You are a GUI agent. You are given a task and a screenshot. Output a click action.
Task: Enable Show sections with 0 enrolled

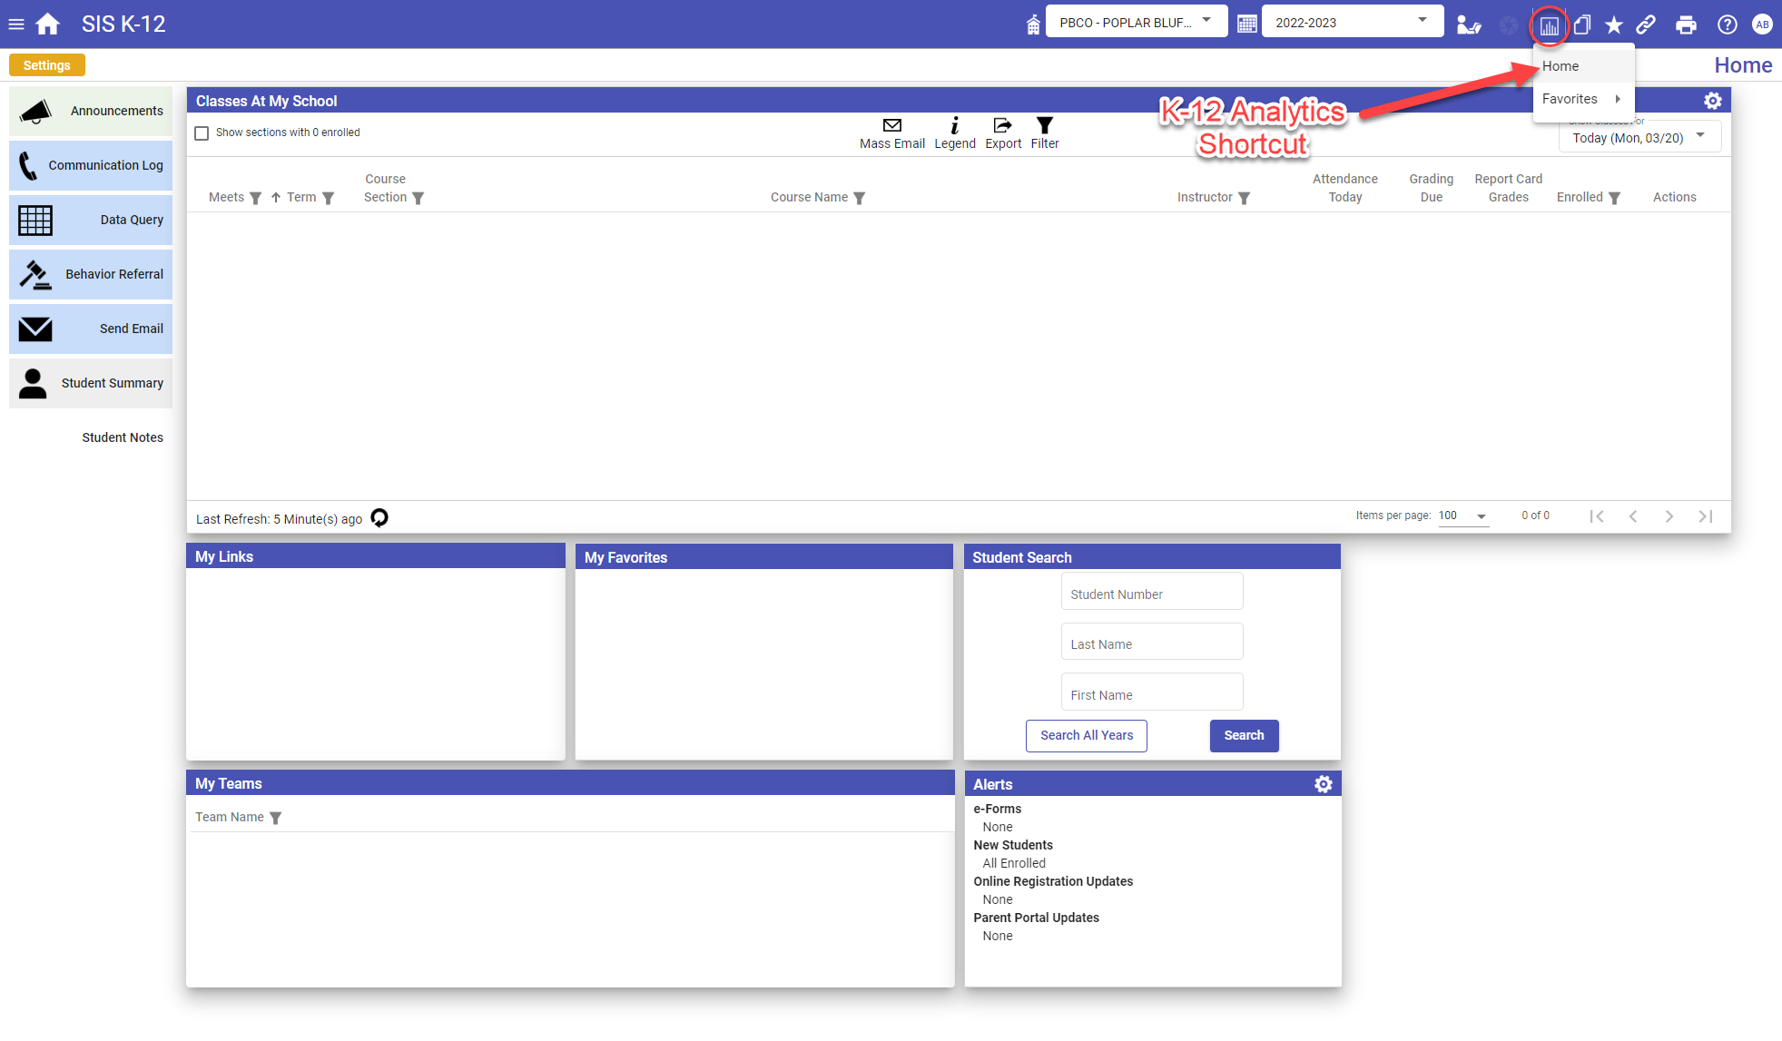(x=202, y=133)
